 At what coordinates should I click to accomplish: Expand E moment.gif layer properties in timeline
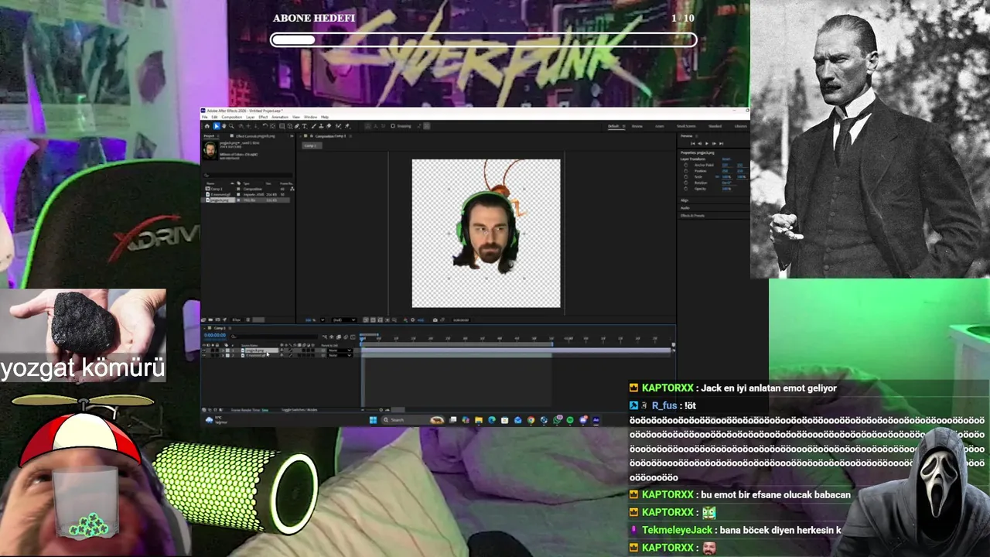223,355
